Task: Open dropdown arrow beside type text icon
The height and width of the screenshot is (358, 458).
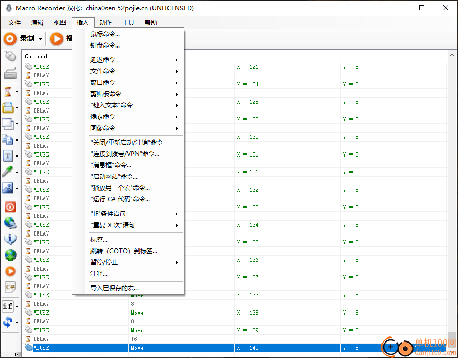Action: coord(17,156)
